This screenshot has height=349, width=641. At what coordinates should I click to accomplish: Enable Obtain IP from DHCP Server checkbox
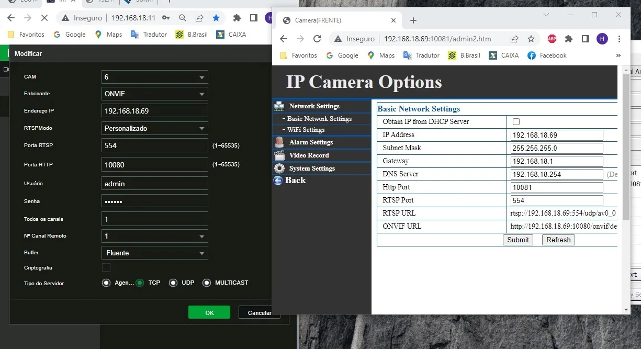(516, 122)
